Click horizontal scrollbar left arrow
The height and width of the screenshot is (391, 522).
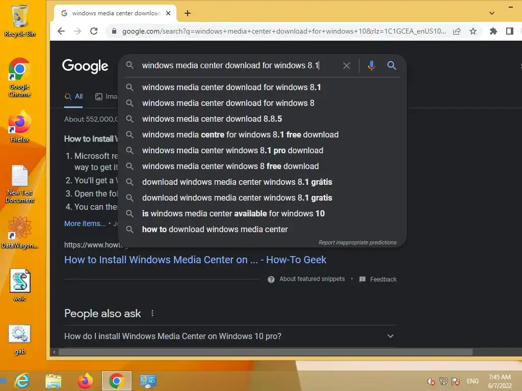54,352
